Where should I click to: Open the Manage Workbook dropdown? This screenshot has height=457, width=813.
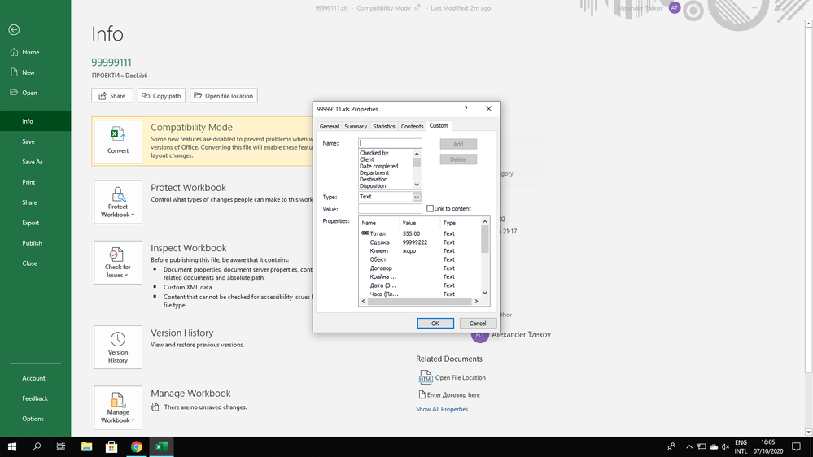click(x=118, y=407)
